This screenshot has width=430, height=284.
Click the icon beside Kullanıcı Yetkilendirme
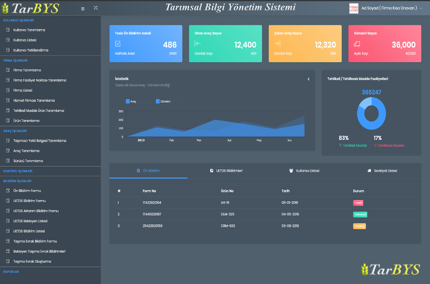click(8, 50)
